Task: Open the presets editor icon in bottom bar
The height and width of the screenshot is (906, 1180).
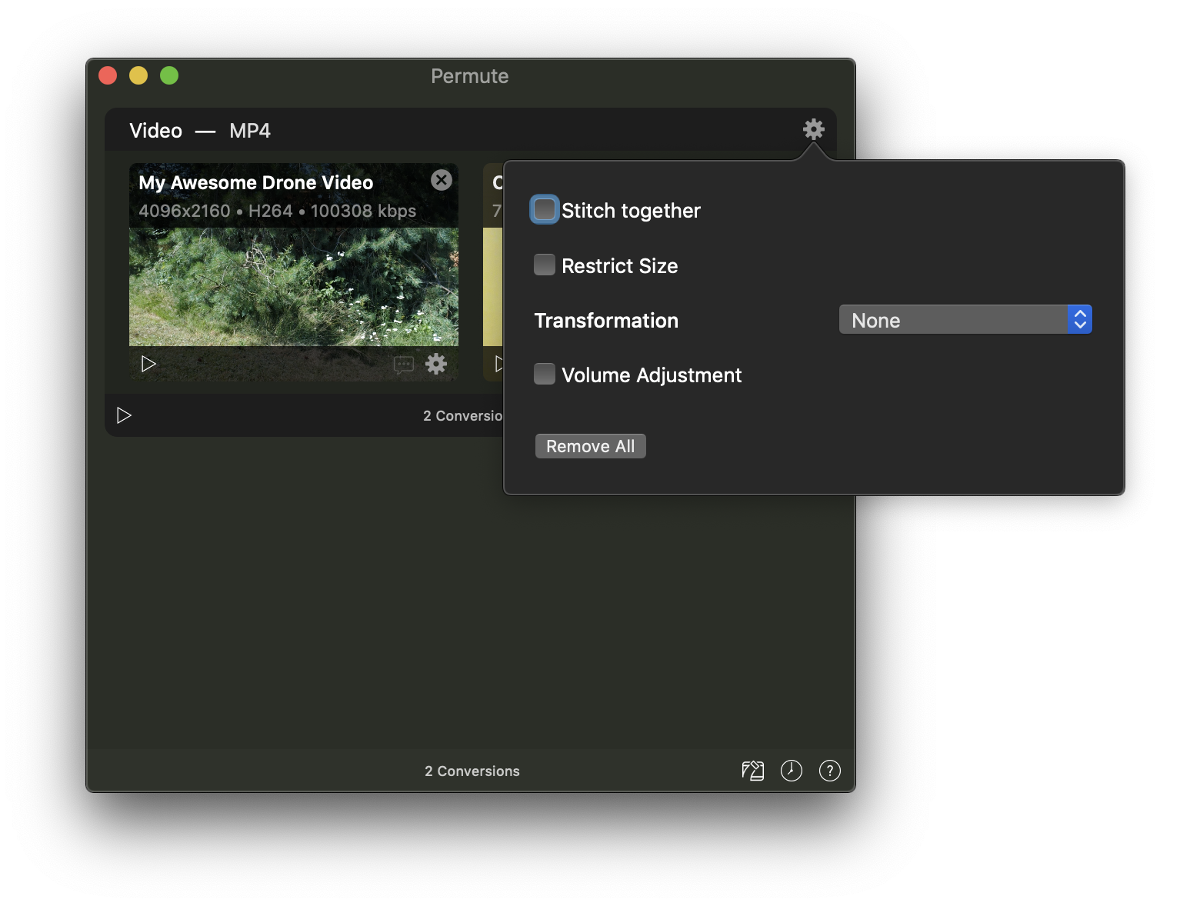Action: click(753, 771)
